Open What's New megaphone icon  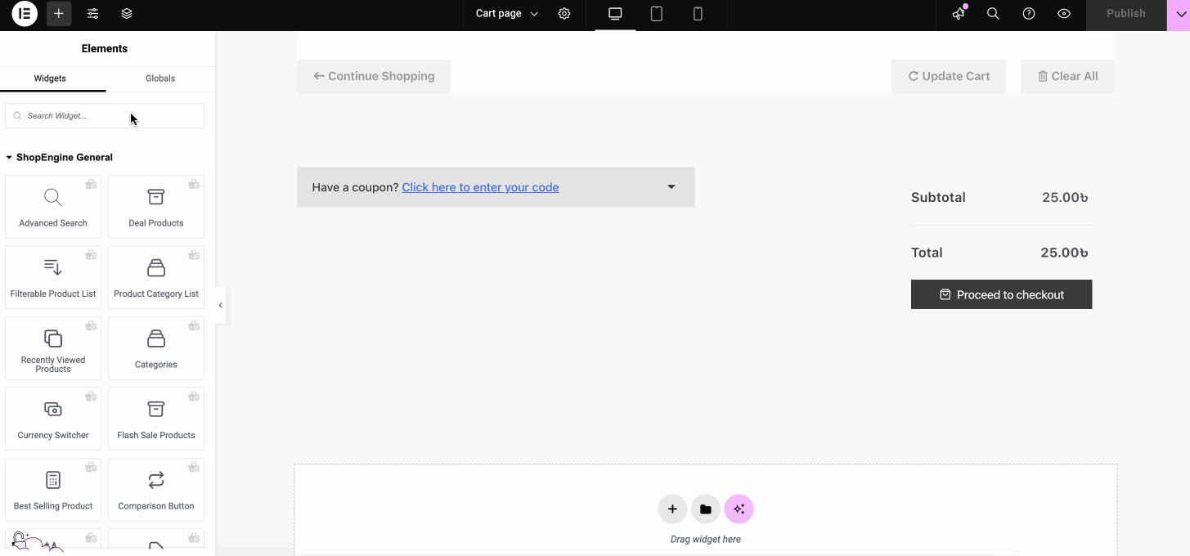[959, 14]
